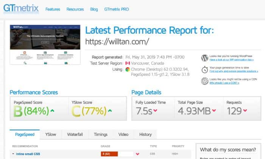
Task: Click the green arrow beside PageSpeed score
Action: [x=52, y=111]
